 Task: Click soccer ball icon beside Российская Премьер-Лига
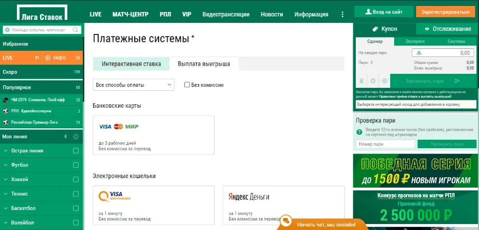click(x=5, y=122)
